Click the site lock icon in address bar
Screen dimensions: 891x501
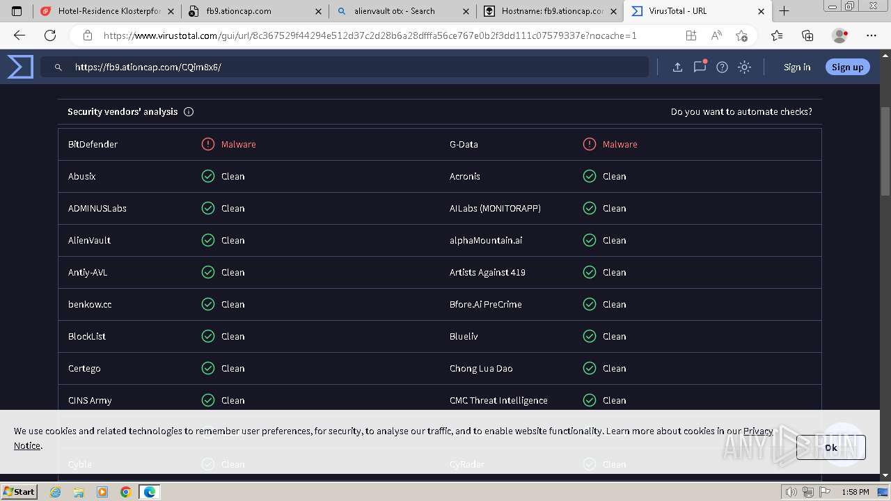pyautogui.click(x=87, y=35)
